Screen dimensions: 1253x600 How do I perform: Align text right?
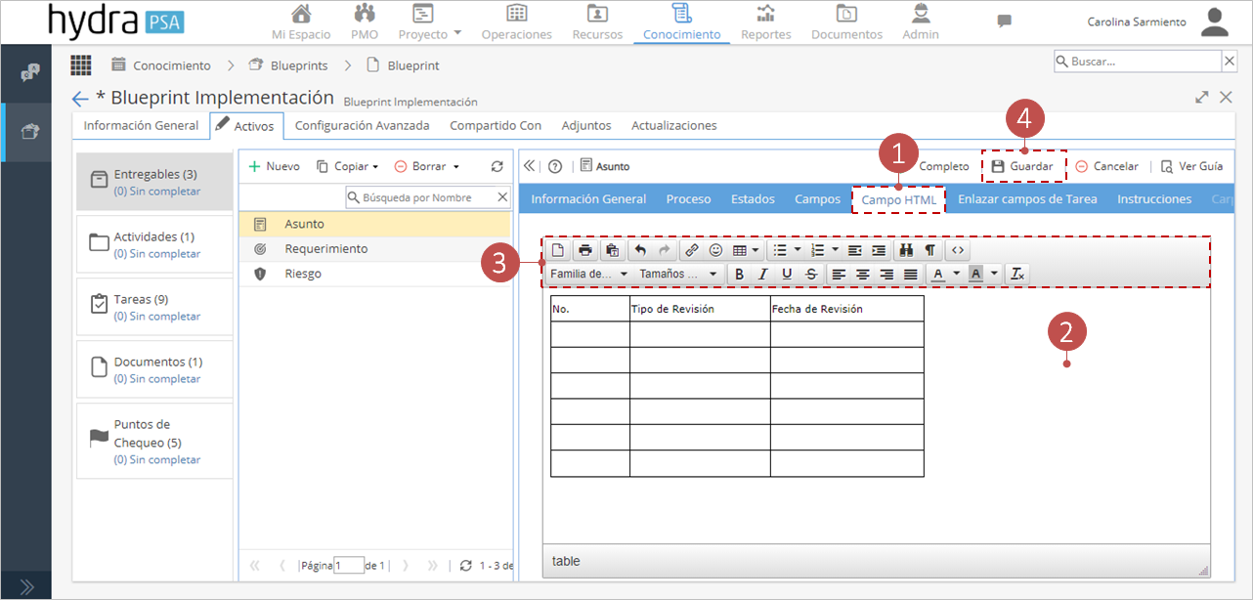pyautogui.click(x=886, y=274)
